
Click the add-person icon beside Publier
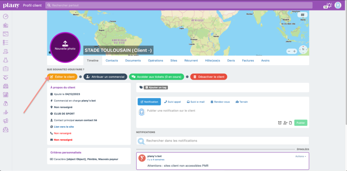pos(285,123)
